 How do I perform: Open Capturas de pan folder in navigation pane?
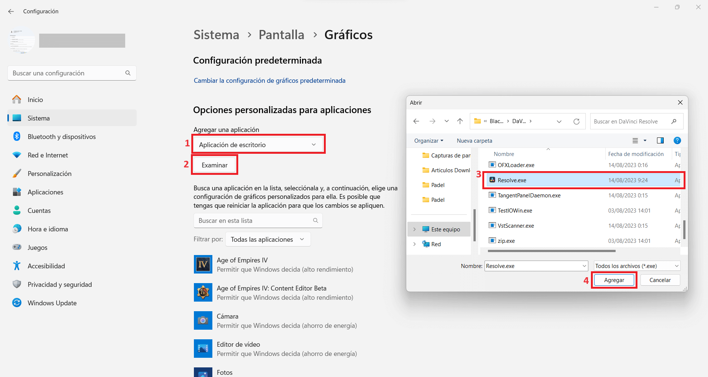pos(446,155)
